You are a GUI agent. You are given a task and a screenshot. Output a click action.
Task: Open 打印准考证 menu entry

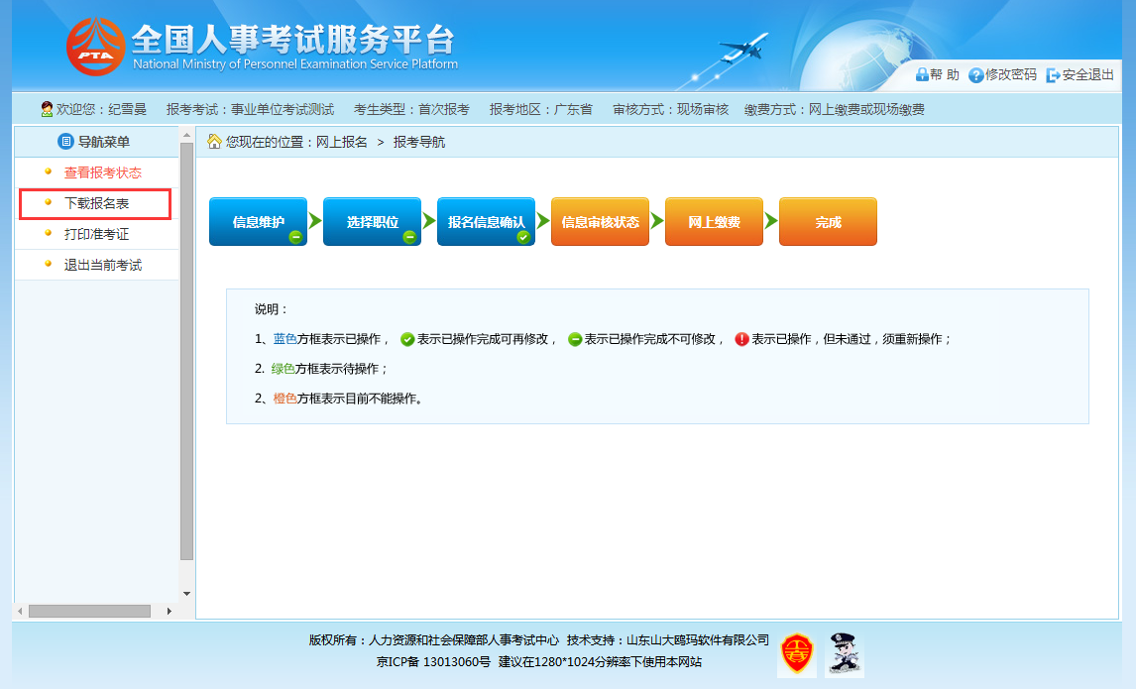(x=96, y=234)
